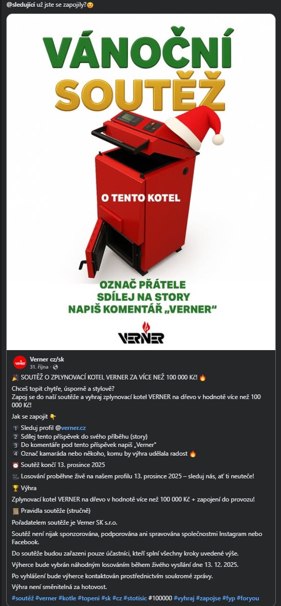Click the Verner page profile picture

coord(20,362)
